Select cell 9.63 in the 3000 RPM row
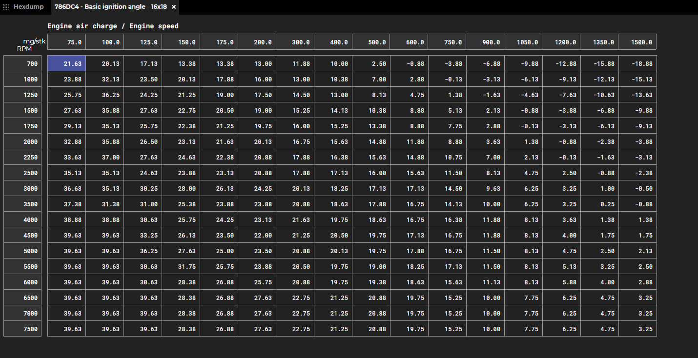Image resolution: width=698 pixels, height=358 pixels. coord(485,188)
